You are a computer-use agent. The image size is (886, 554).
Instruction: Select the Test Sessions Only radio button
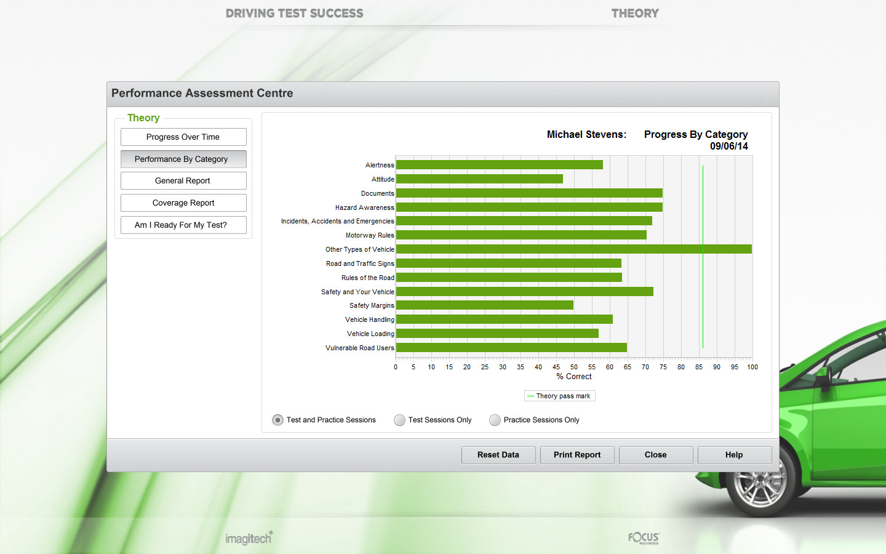pyautogui.click(x=399, y=420)
